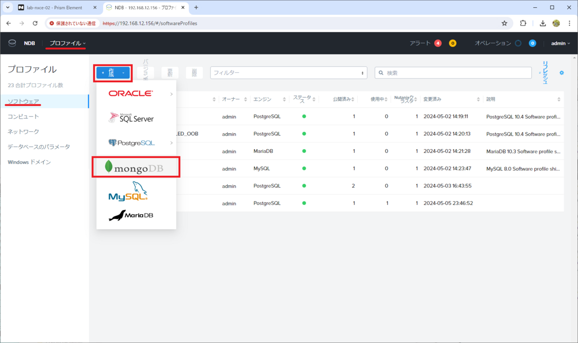
Task: Click the リフレッシュ refresh link
Action: pyautogui.click(x=545, y=73)
